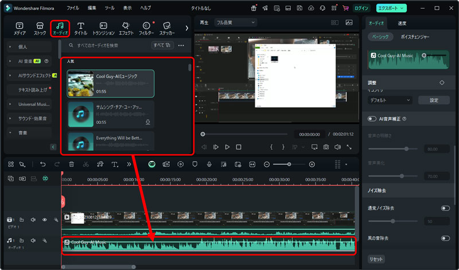Screen dimensions: 459x270
Task: Toggle visibility eye on ビデオ 1 track
Action: pos(45,220)
